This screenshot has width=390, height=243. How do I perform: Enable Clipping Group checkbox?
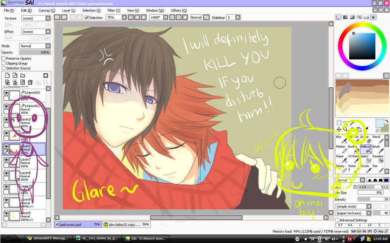[x=3, y=63]
